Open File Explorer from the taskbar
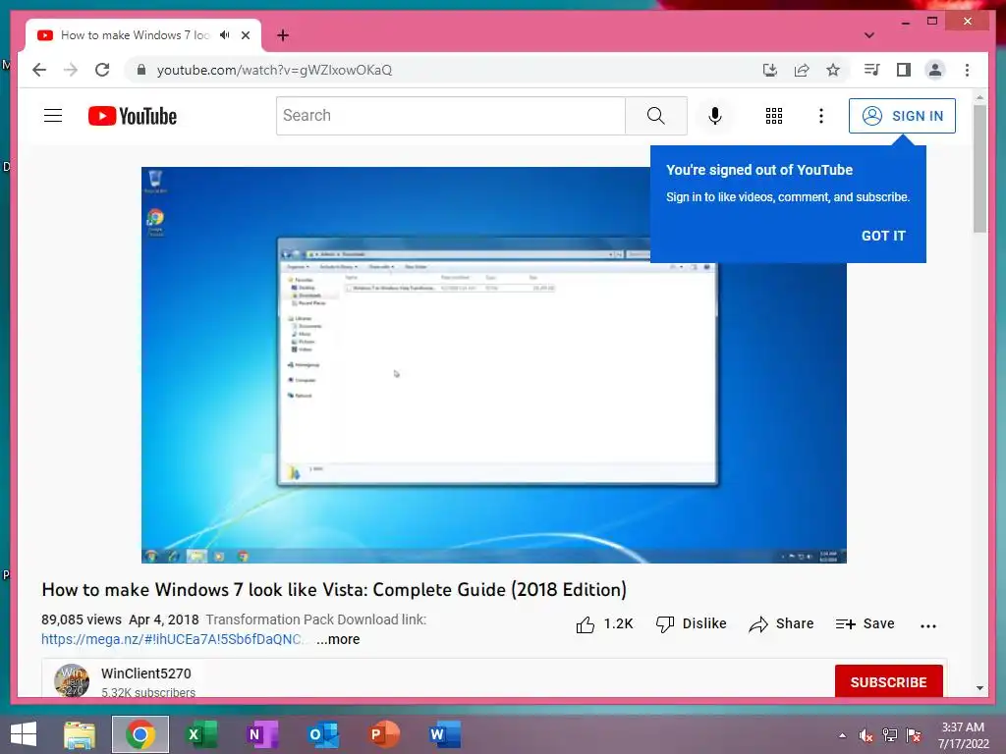The image size is (1006, 754). point(80,734)
